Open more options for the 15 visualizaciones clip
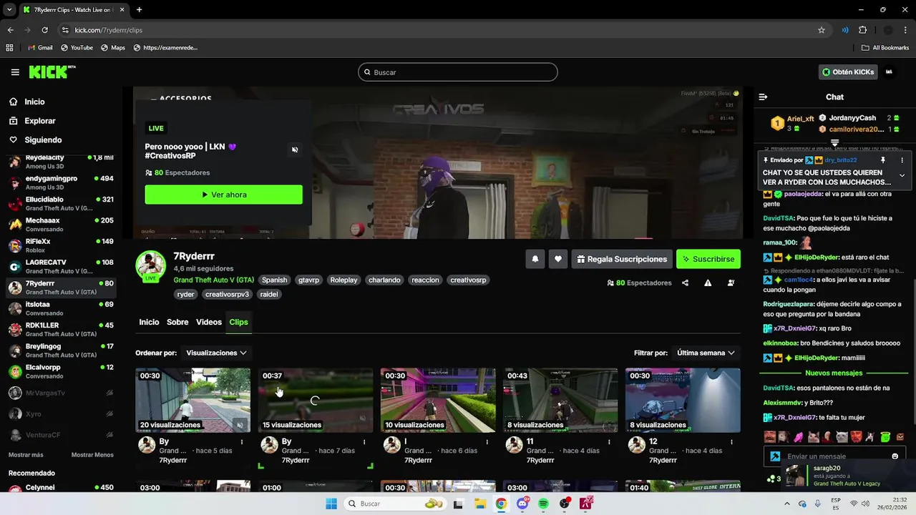Screen dimensions: 916x515 coord(364,442)
